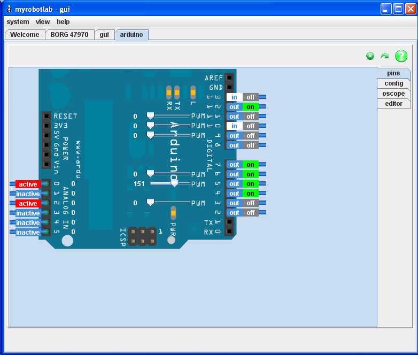Screen dimensions: 418x355
Task: Toggle pin 6 out mode button
Action: 234,174
